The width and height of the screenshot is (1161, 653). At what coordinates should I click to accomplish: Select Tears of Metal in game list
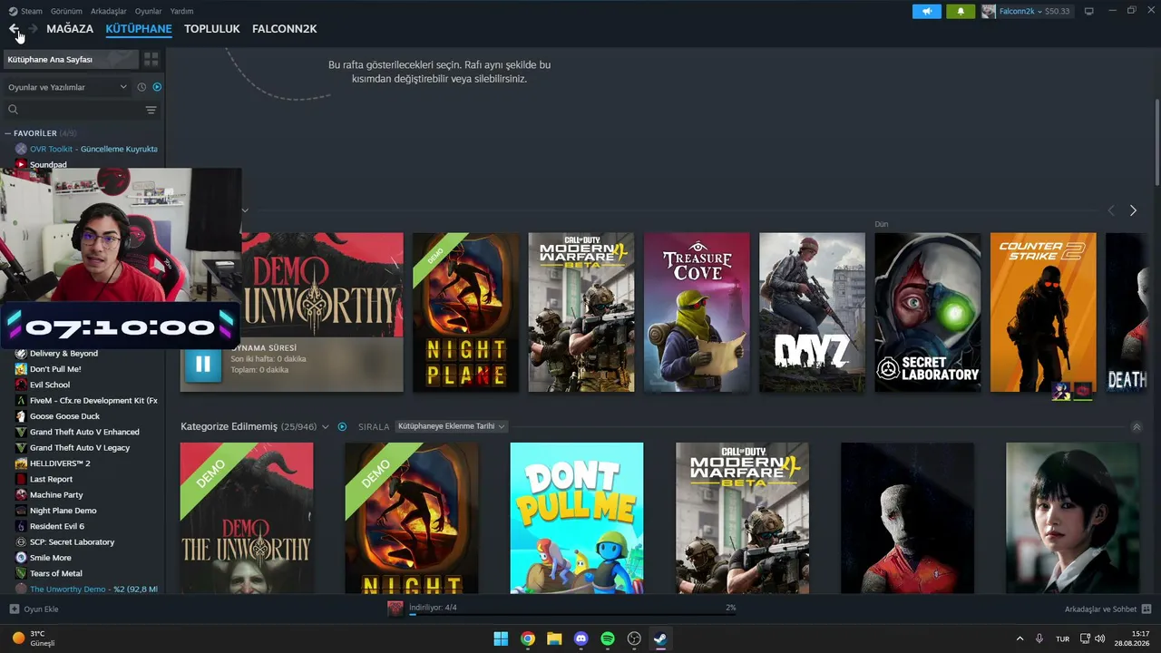55,573
